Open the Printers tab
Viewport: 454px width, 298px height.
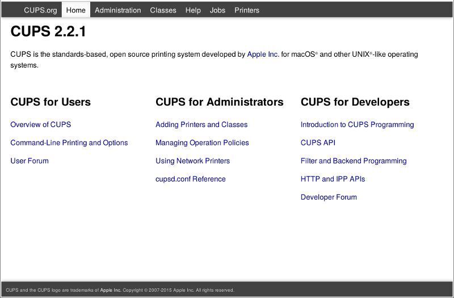(x=247, y=10)
